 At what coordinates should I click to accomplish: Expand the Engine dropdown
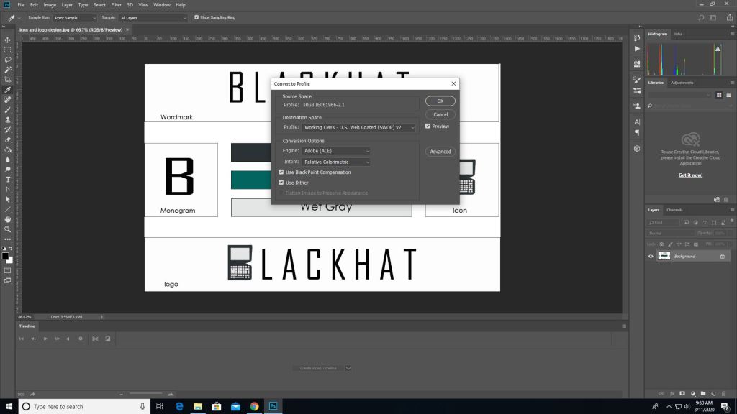pyautogui.click(x=336, y=151)
